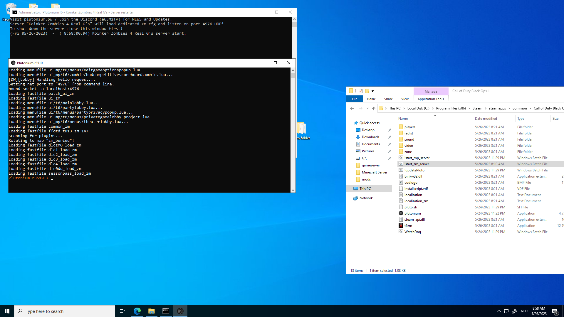Click the Back arrow in File Explorer
Image resolution: width=564 pixels, height=317 pixels.
pyautogui.click(x=352, y=108)
